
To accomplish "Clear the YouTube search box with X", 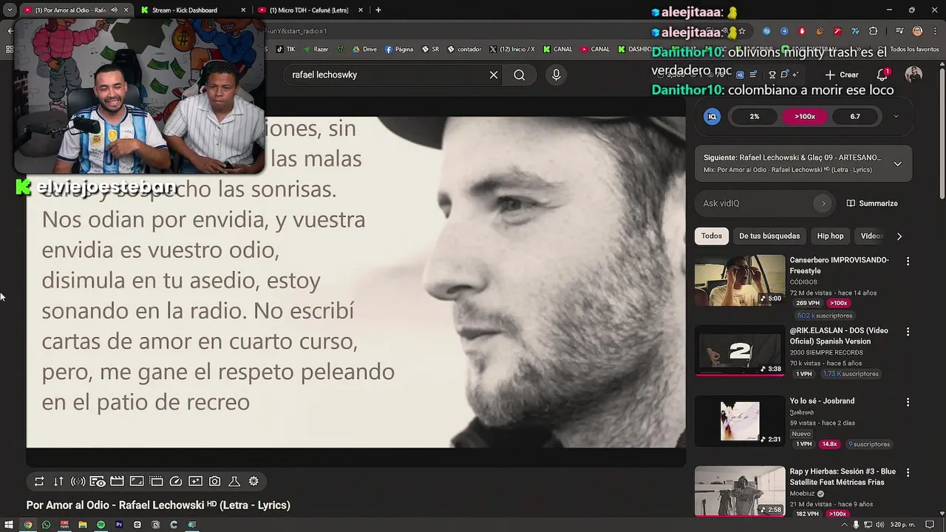I will (x=494, y=75).
